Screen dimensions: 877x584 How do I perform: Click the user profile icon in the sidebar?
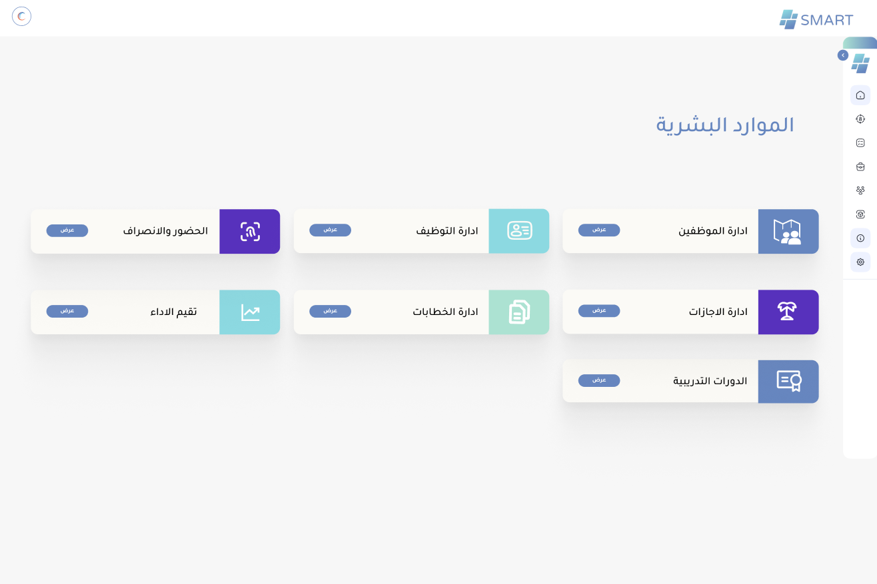click(x=860, y=119)
